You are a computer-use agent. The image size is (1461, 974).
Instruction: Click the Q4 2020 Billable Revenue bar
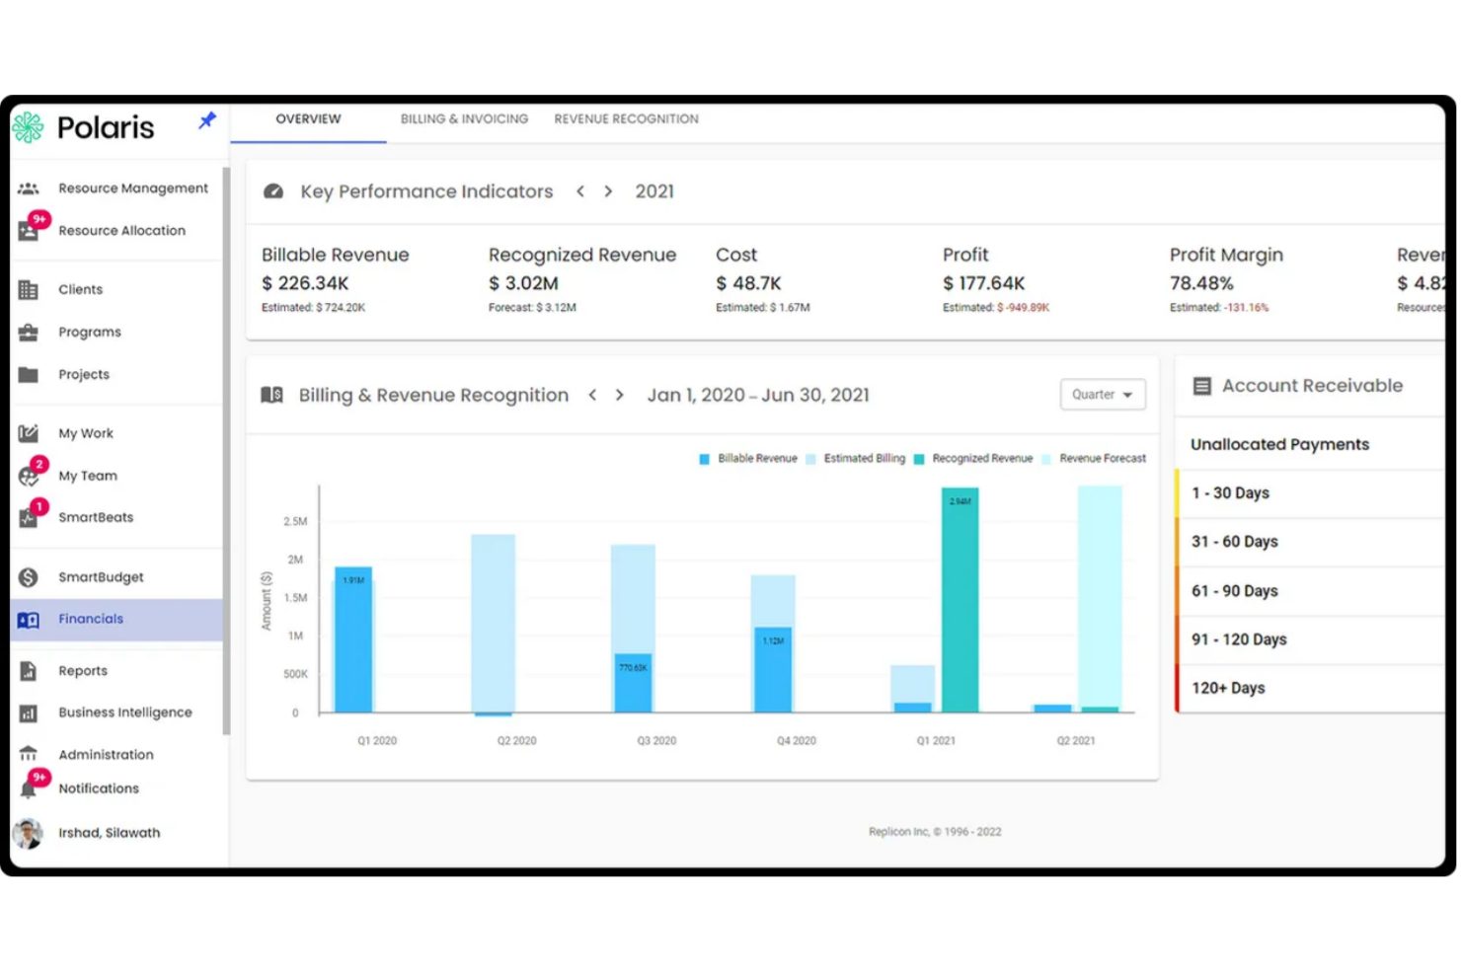click(x=773, y=669)
